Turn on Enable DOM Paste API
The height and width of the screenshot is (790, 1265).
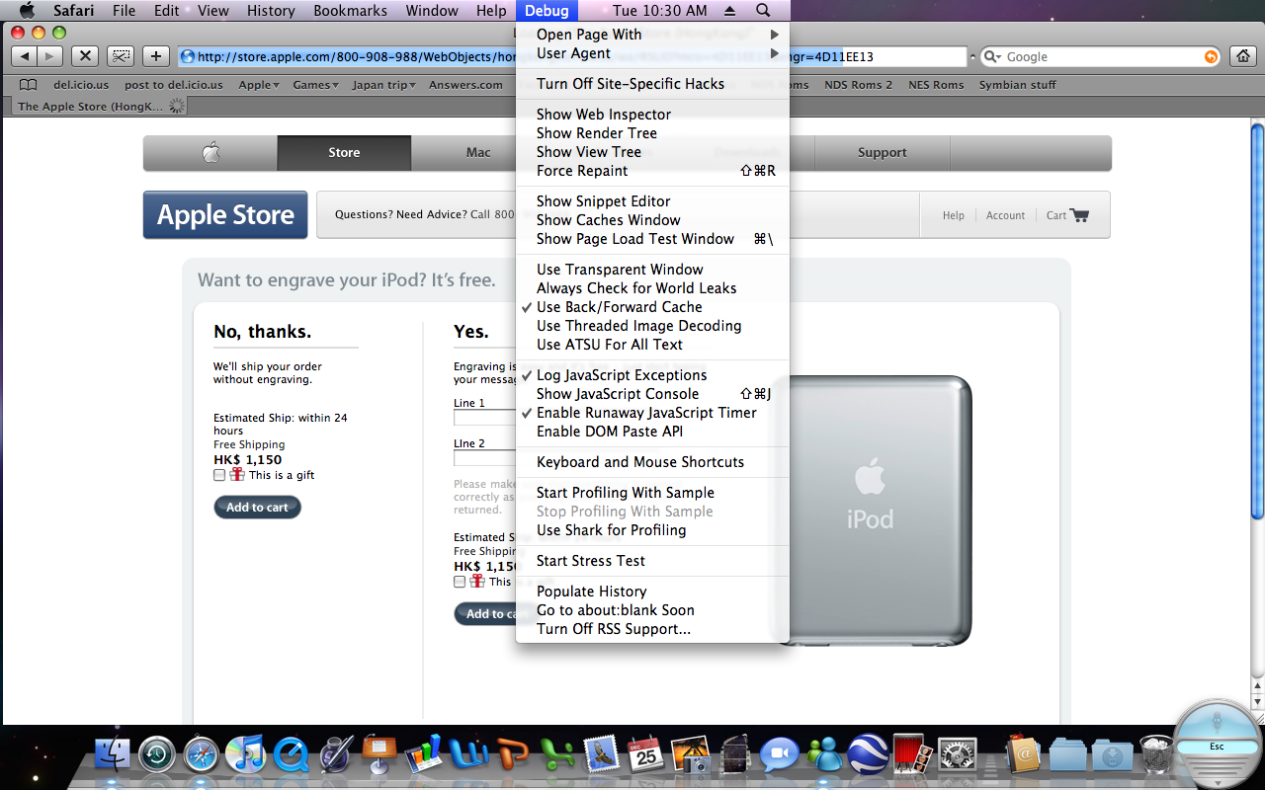(x=652, y=432)
